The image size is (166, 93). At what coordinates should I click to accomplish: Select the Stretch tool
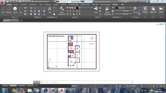tap(31, 14)
